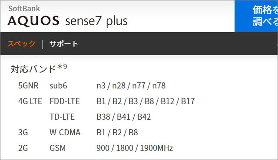Select the GSM label
278x160 pixels.
(x=58, y=148)
